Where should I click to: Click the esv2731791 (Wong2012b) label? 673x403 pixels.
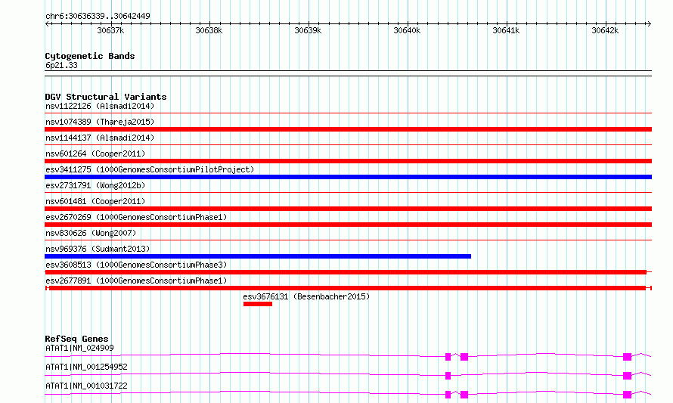95,185
